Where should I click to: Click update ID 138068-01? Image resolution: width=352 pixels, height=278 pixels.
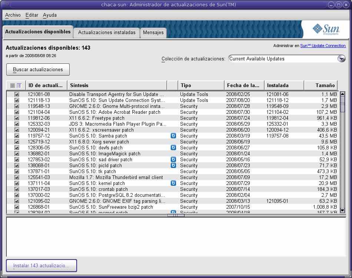[39, 165]
